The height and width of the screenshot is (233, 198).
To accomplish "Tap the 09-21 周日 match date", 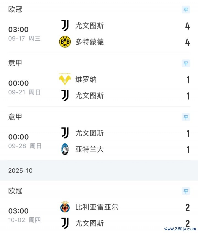I will [x=24, y=92].
